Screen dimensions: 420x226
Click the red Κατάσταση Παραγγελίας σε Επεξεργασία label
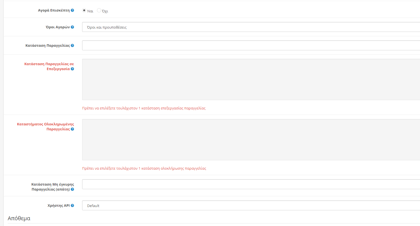[49, 66]
